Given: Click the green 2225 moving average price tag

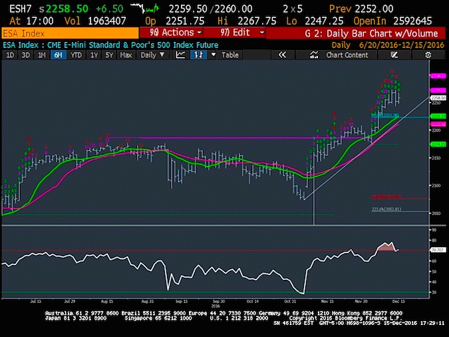Looking at the screenshot, I should 438,117.
